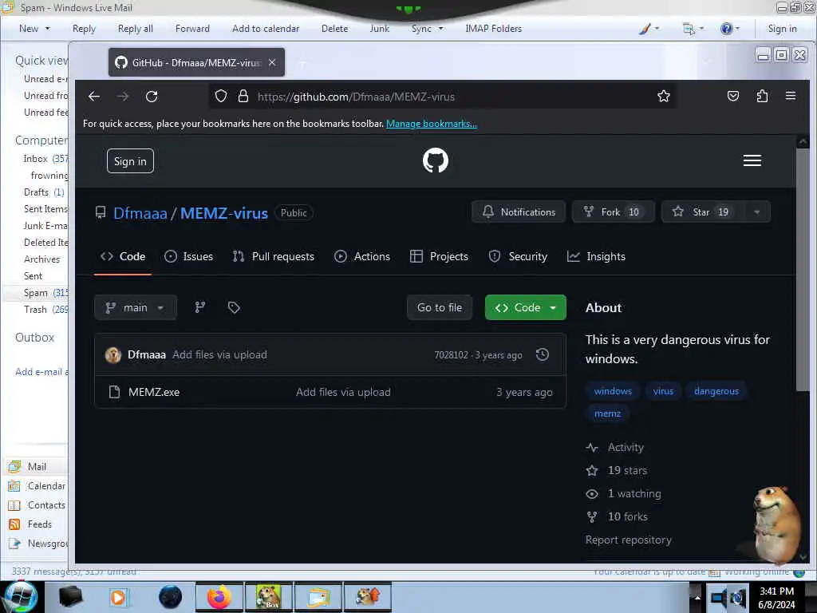Expand the star lists dropdown arrow
The height and width of the screenshot is (613, 817).
(757, 212)
